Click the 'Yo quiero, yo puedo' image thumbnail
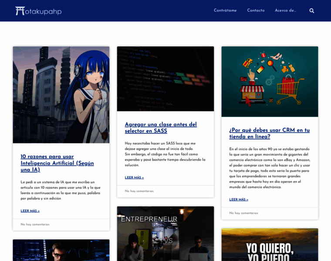Screen dimensions: 331x261 pyautogui.click(x=270, y=244)
